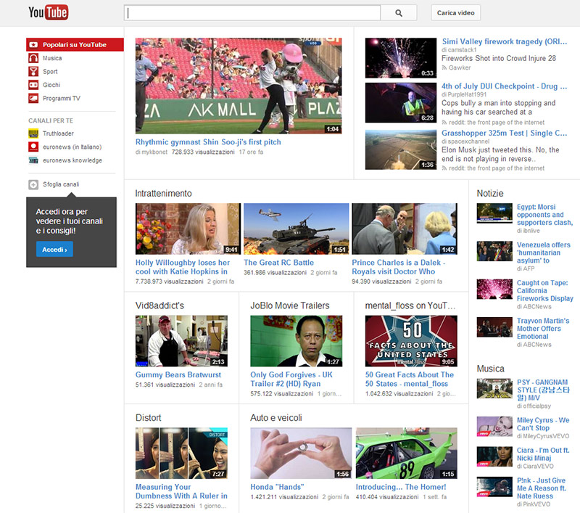Play the Shin Soo-ji first pitch thumbnail
The image size is (580, 513).
[239, 86]
